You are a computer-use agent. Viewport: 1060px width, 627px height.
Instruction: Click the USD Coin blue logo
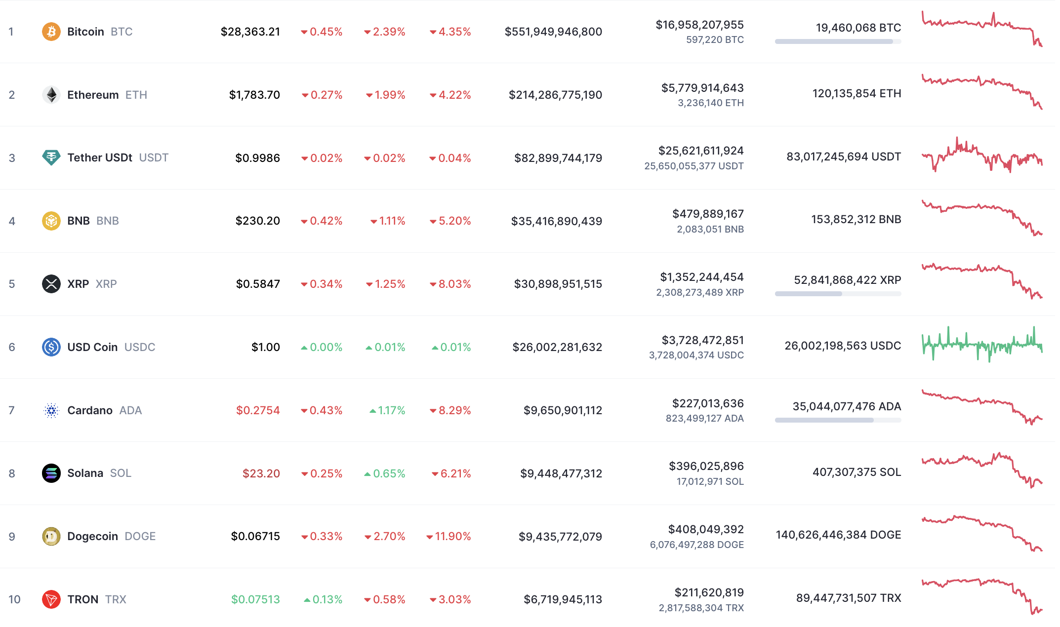click(51, 347)
